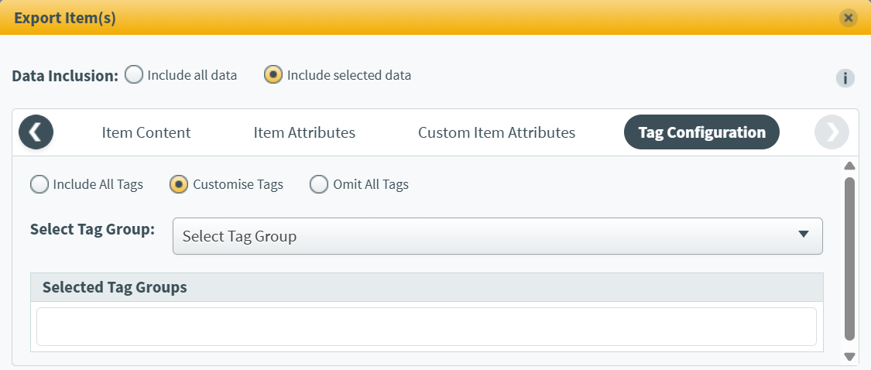Select Omit All Tags option
The height and width of the screenshot is (370, 871).
tap(319, 184)
